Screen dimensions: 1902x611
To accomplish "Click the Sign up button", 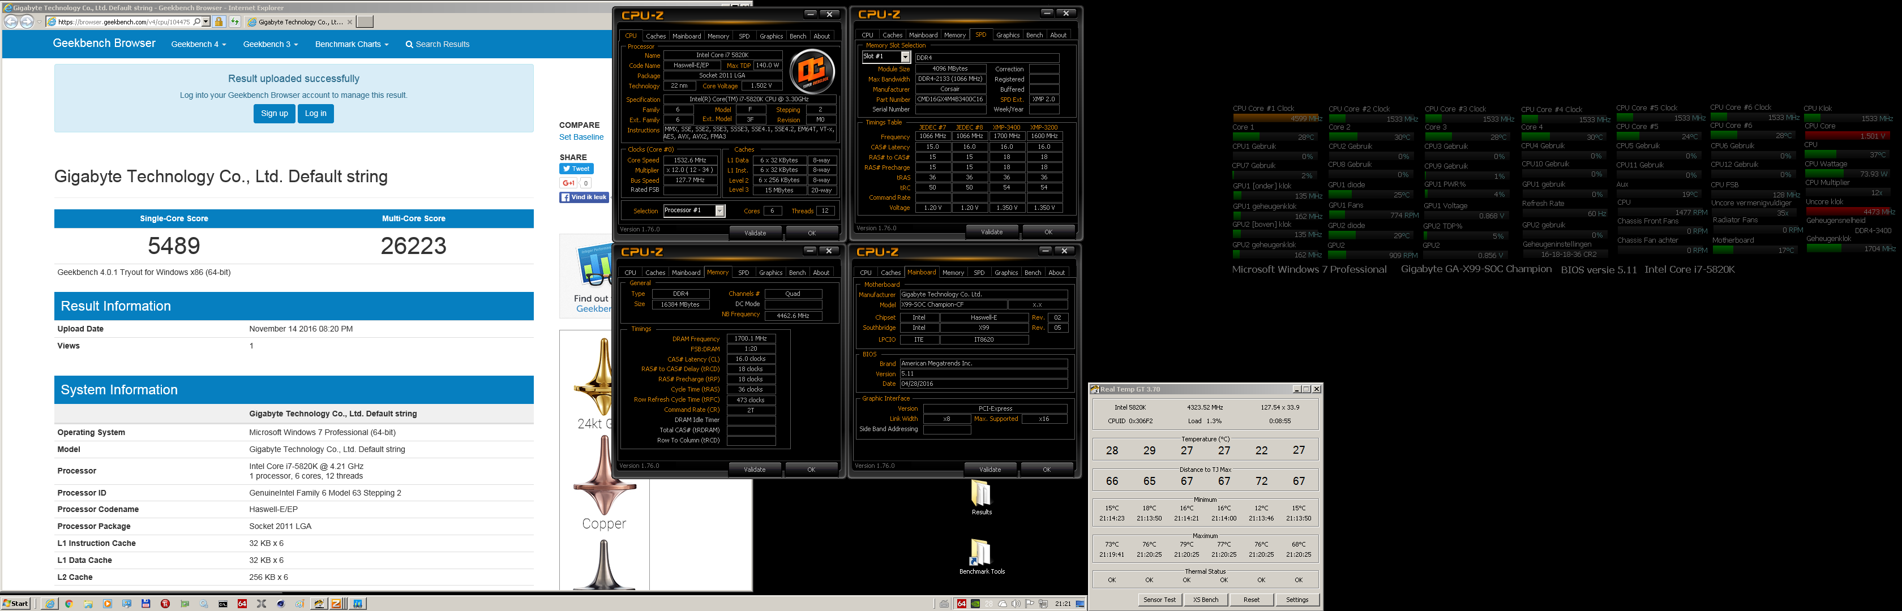I will click(275, 114).
